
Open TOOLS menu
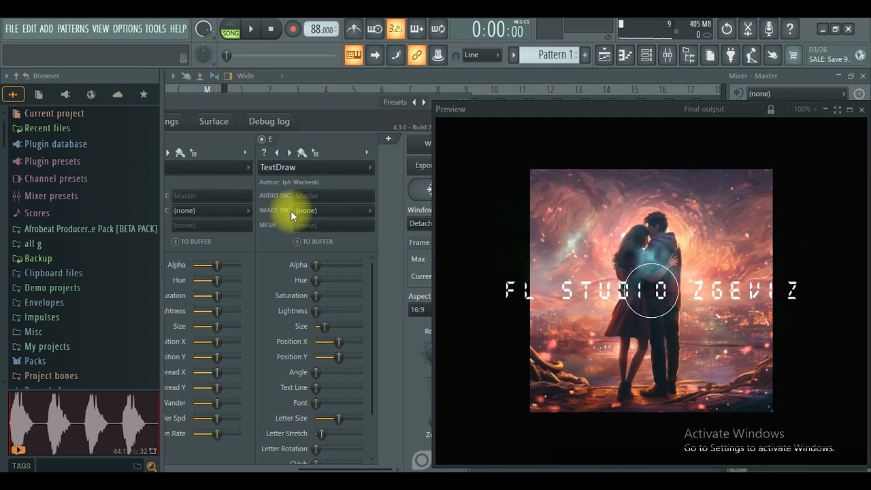[x=155, y=29]
